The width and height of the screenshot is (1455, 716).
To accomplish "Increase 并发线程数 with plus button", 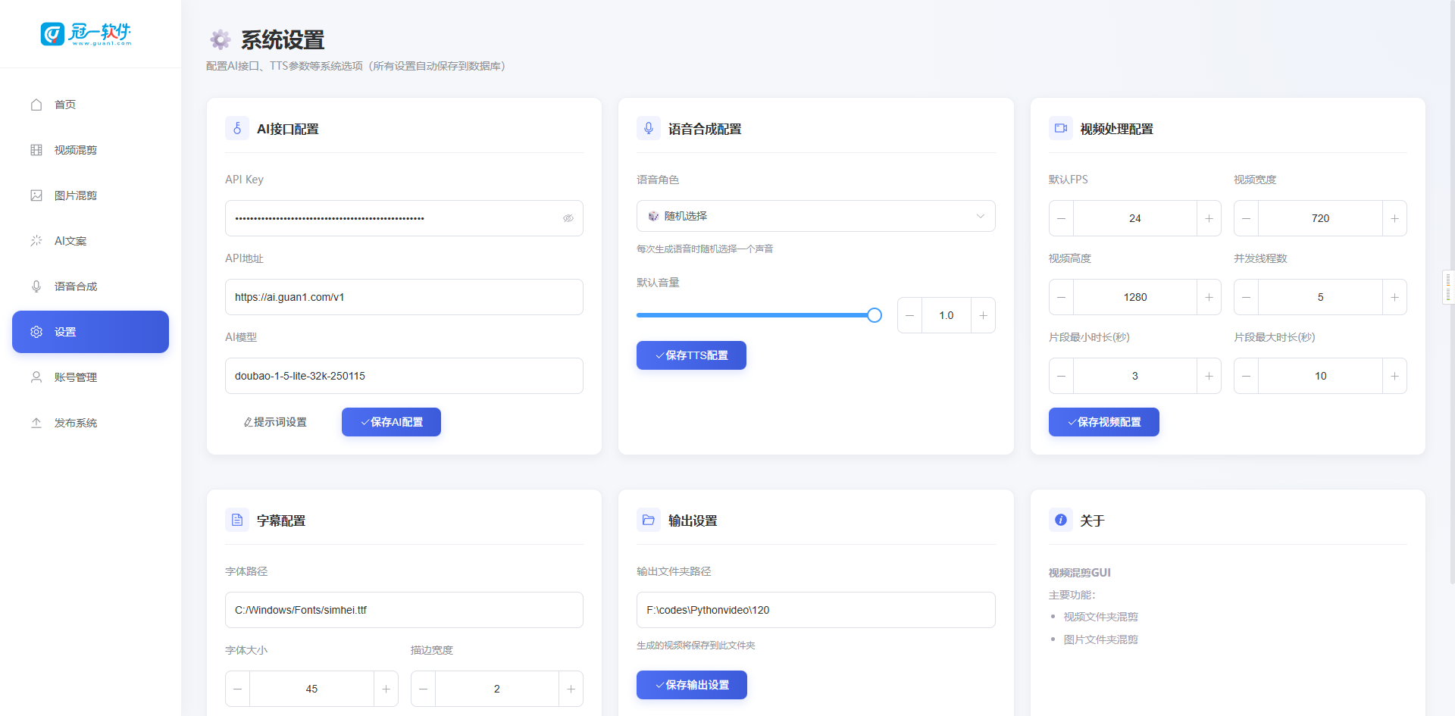I will 1394,297.
